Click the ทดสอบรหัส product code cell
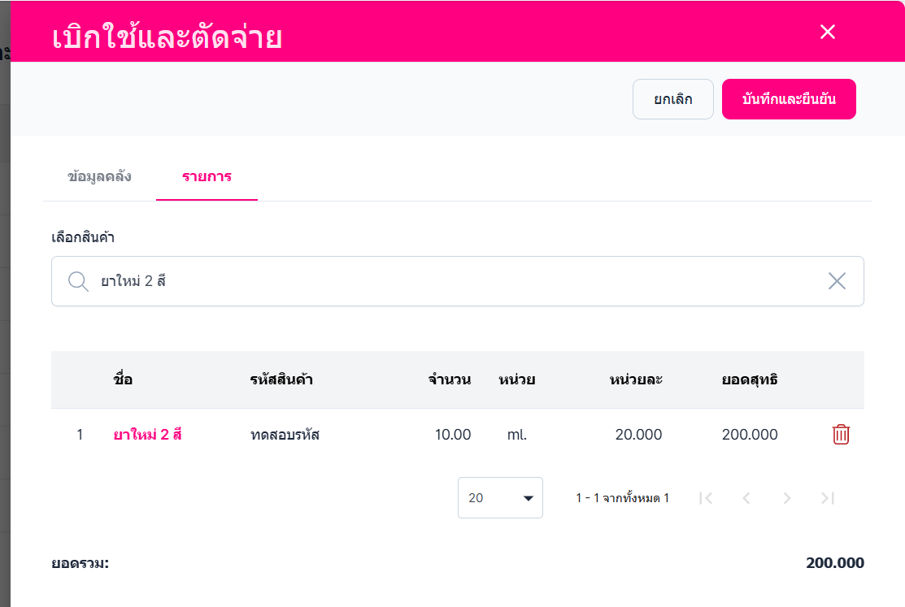 click(x=285, y=435)
